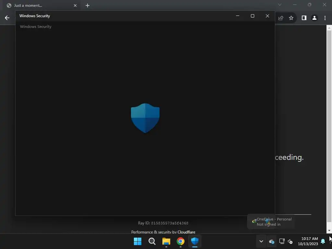Image resolution: width=332 pixels, height=249 pixels.
Task: Select the 'Just a moment...' tab
Action: pyautogui.click(x=42, y=6)
